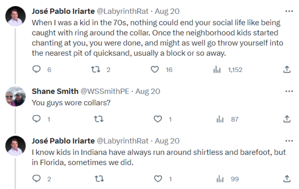Open more options on last José tweet
This screenshot has width=299, height=189.
click(289, 141)
